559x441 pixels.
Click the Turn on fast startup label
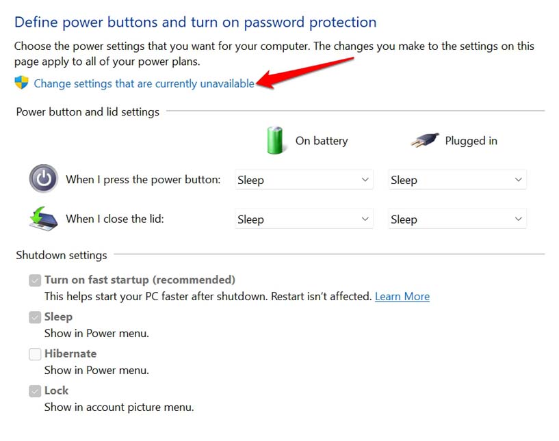[140, 280]
